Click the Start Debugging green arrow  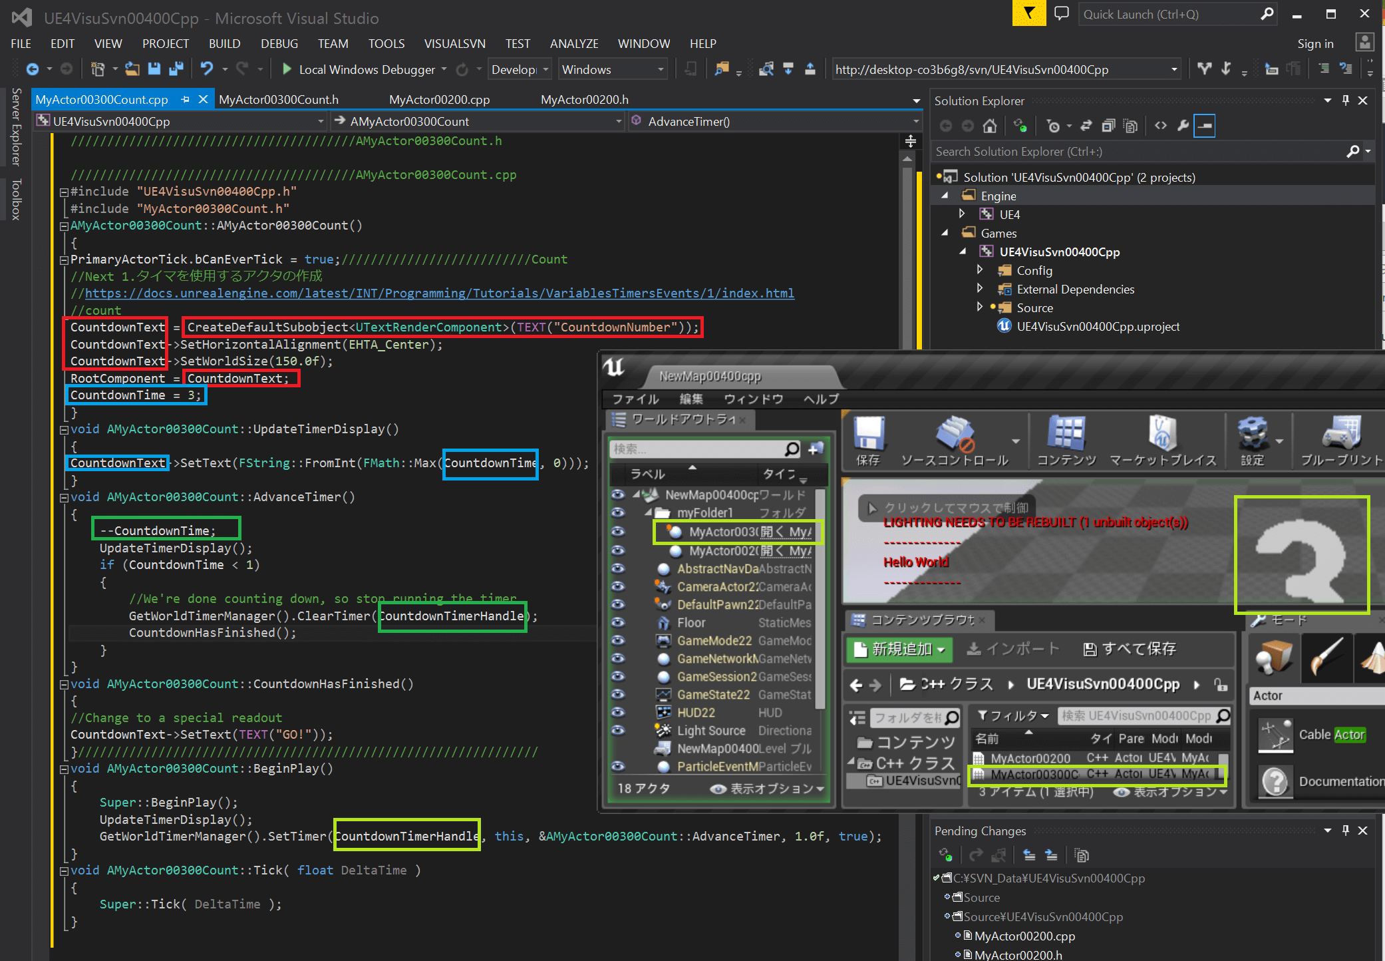287,69
